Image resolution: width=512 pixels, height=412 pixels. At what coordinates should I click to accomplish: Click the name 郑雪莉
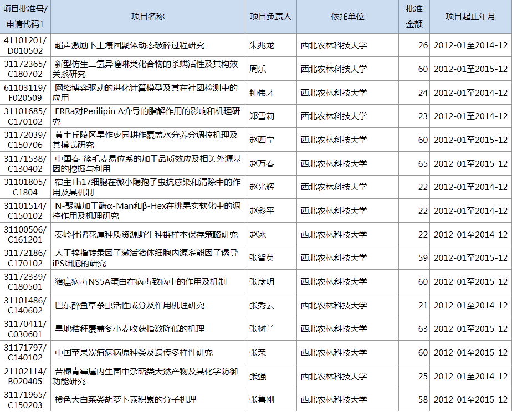coord(262,116)
